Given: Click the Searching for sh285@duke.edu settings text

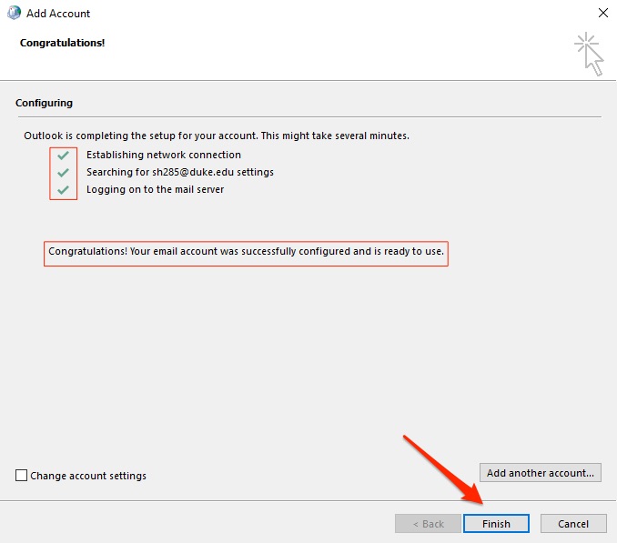Looking at the screenshot, I should (180, 172).
